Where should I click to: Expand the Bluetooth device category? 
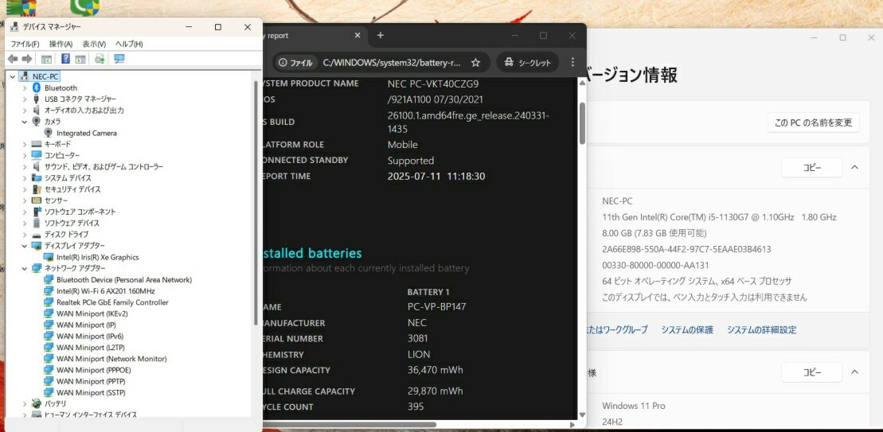tap(25, 88)
